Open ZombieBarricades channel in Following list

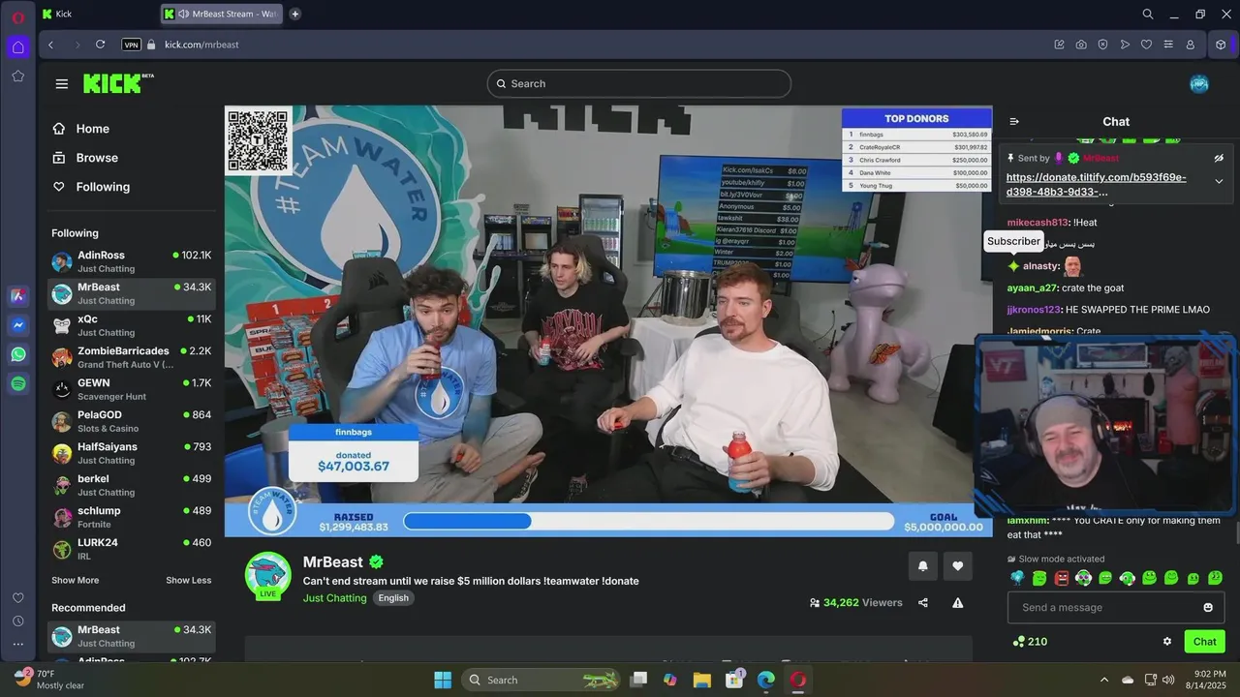(132, 357)
